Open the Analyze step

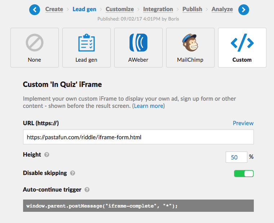[x=222, y=9]
